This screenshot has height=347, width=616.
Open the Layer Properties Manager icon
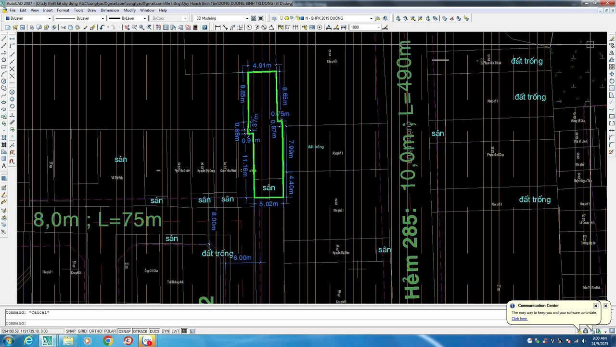pyautogui.click(x=274, y=18)
